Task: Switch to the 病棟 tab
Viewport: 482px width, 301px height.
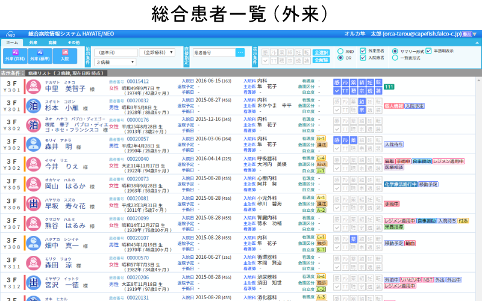Action: click(52, 43)
